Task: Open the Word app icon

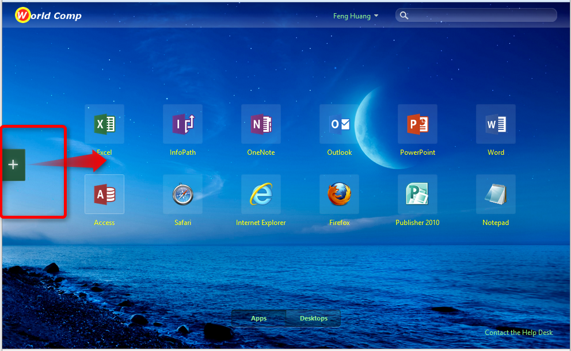Action: tap(496, 124)
